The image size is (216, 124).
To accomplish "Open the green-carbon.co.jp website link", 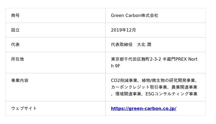I will pyautogui.click(x=143, y=108).
